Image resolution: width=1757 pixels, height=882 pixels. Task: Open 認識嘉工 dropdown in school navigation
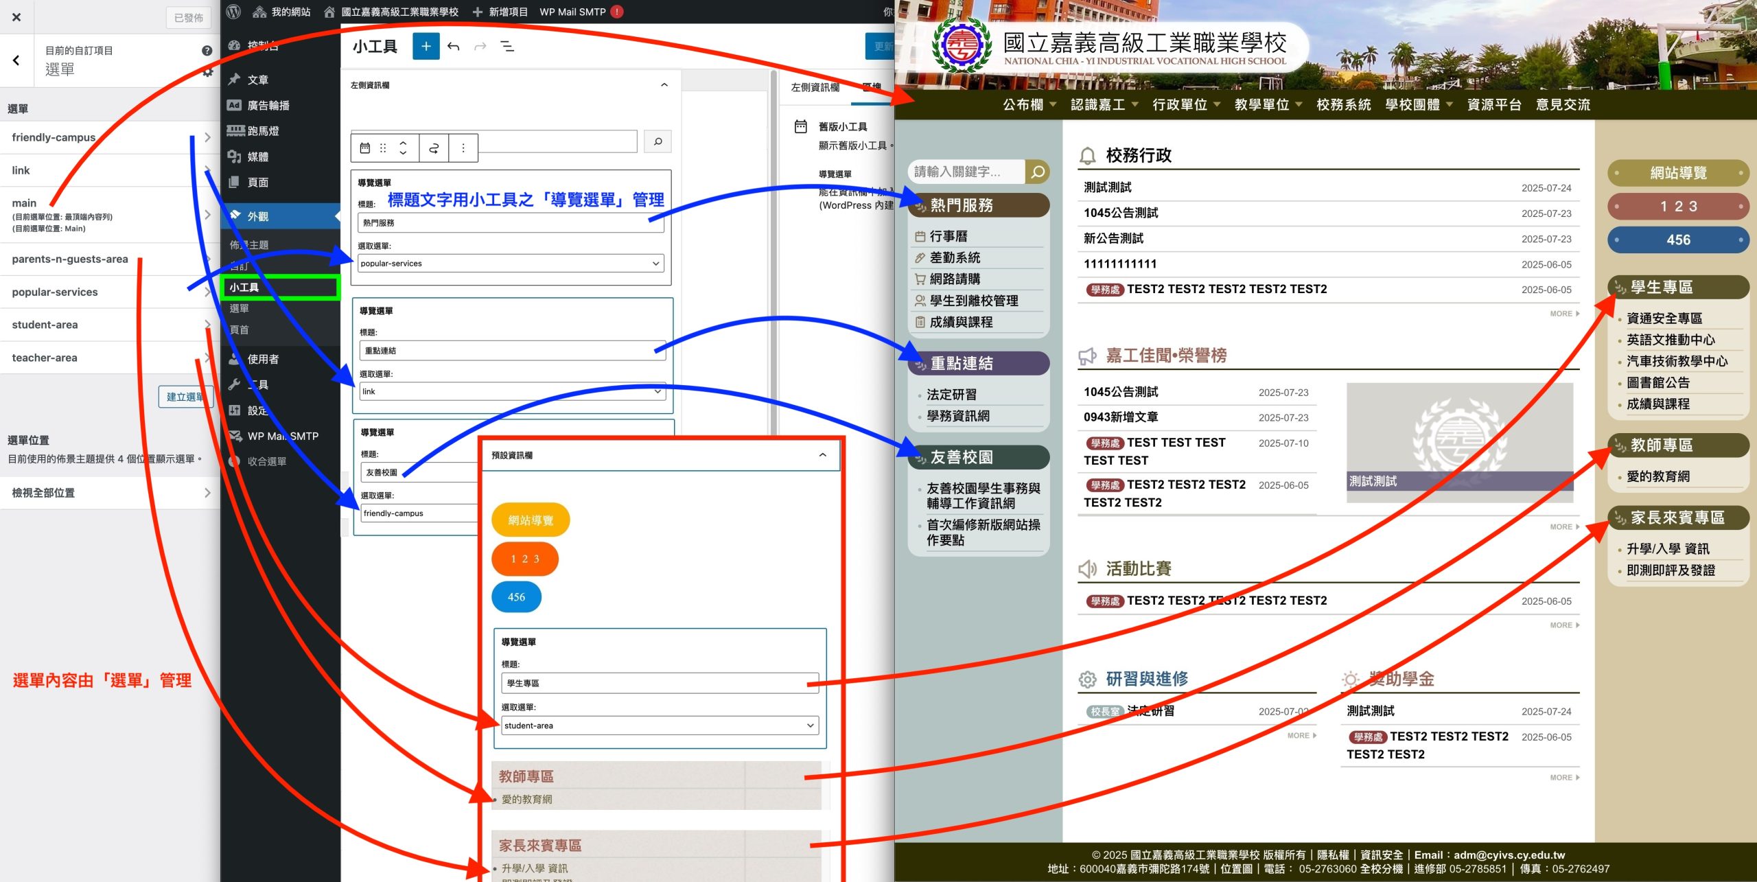point(1104,105)
